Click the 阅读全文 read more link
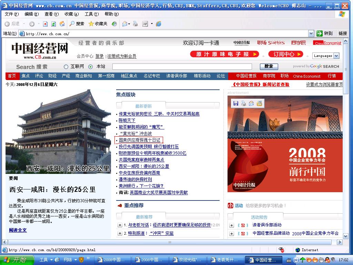353x265 pixels. (x=18, y=230)
